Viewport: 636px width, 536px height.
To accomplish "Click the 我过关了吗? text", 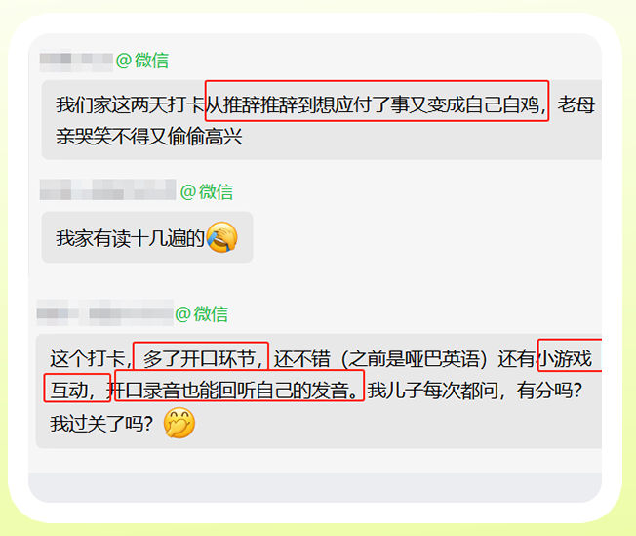I will (x=101, y=424).
